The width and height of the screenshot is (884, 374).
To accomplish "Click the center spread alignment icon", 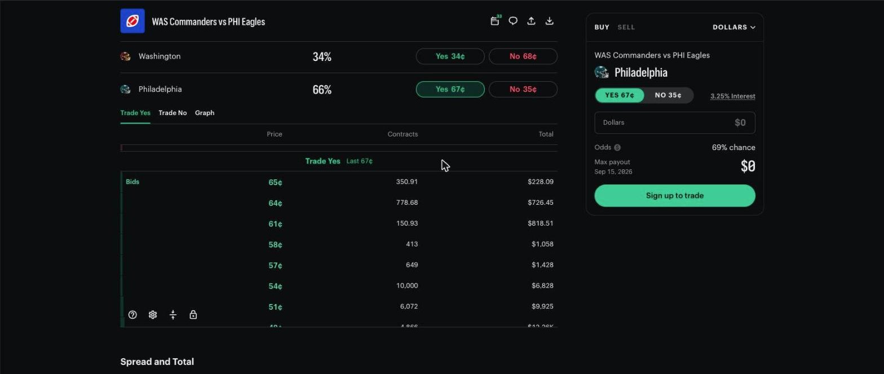I will coord(173,315).
